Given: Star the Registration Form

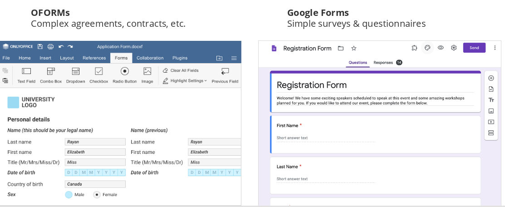Looking at the screenshot, I should tap(354, 48).
